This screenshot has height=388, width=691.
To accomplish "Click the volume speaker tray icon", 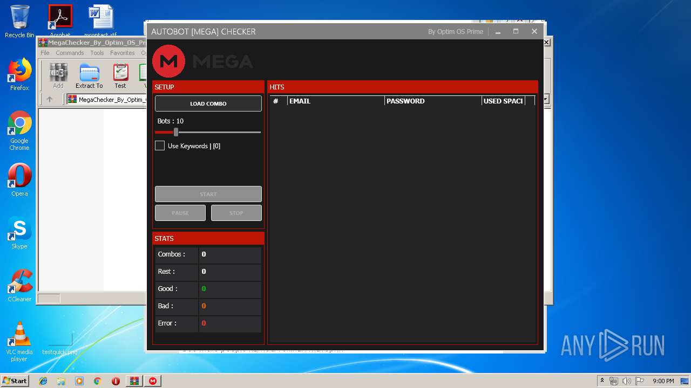I will [x=627, y=381].
